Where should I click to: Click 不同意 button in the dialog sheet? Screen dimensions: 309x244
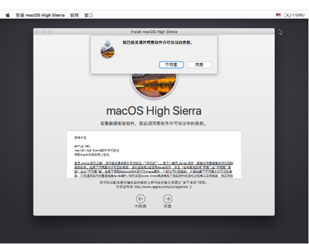(x=171, y=65)
